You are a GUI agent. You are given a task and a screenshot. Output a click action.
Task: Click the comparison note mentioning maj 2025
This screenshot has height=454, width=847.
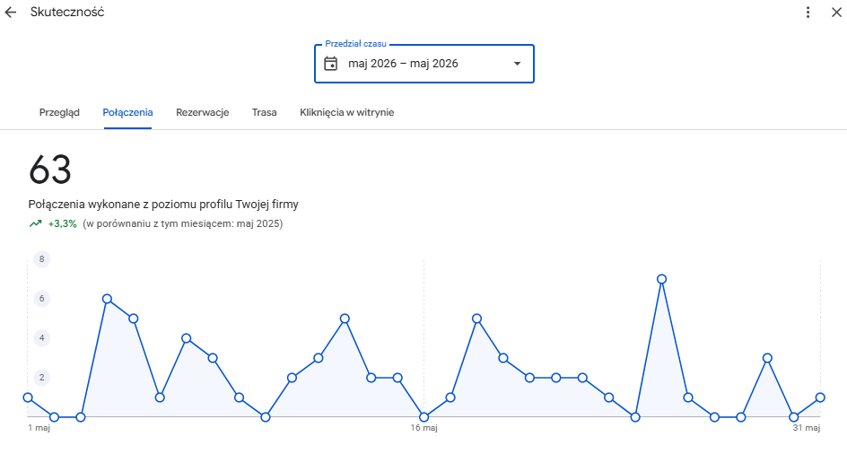tap(182, 223)
